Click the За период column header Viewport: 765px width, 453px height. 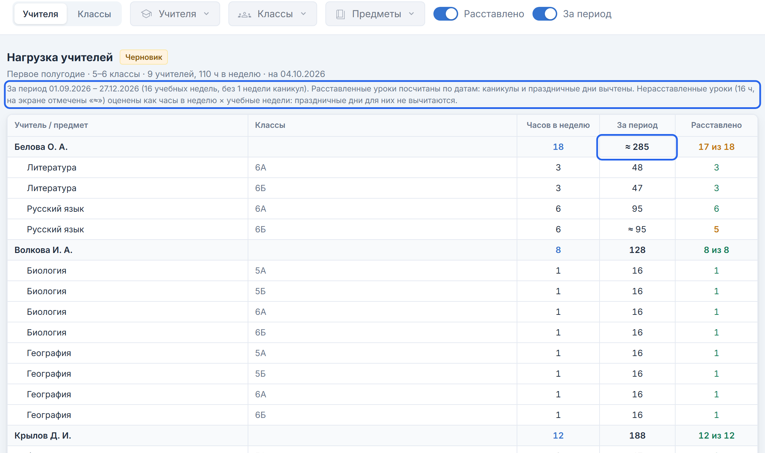point(637,125)
